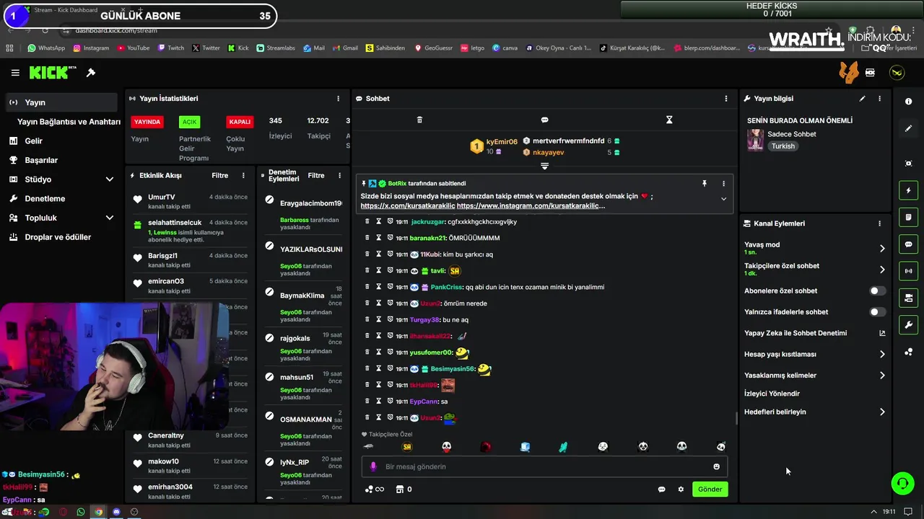
Task: Click the SA emote in emote row
Action: 406,447
